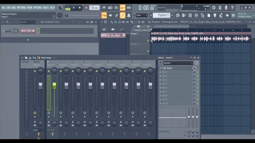Open the Line snap dropdown
255x143 pixels.
[x=142, y=15]
